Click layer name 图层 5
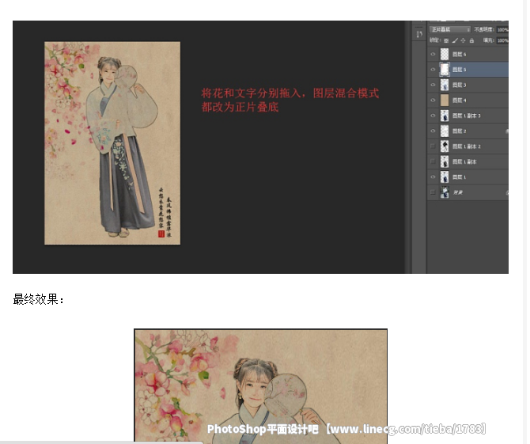The image size is (530, 444). tap(460, 70)
